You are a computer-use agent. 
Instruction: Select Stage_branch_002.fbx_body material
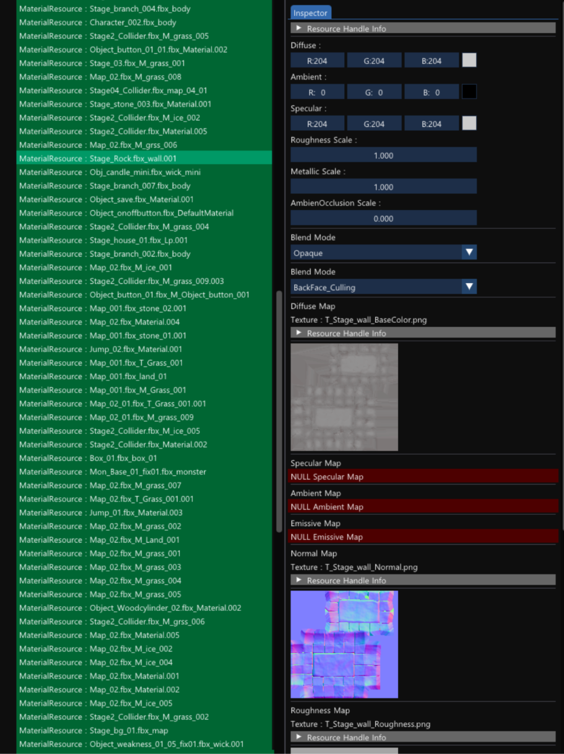coord(144,254)
